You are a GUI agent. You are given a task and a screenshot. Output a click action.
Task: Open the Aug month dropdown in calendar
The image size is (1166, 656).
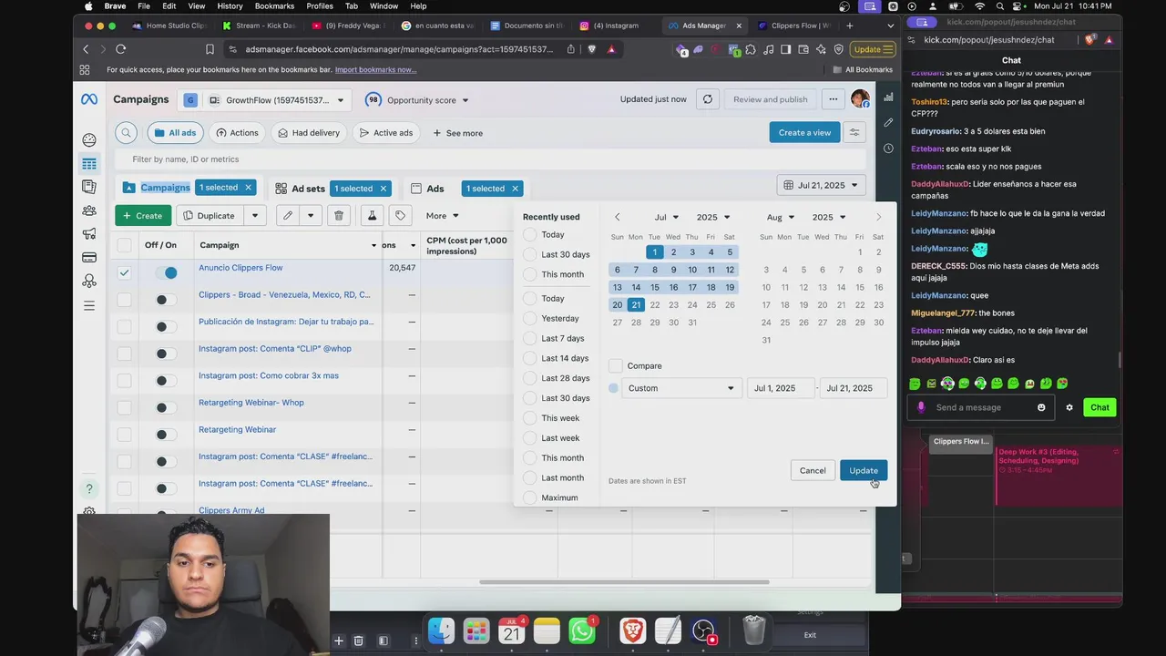[x=781, y=217]
